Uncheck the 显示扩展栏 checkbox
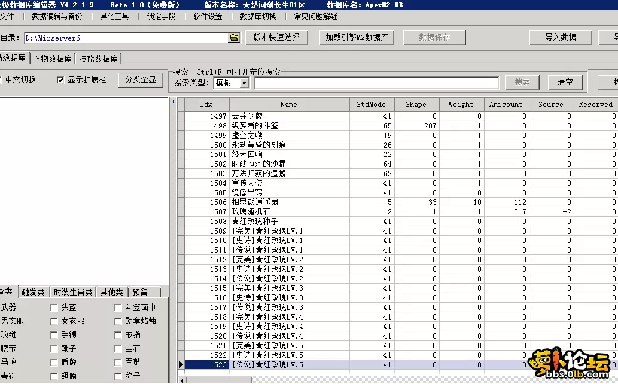 59,80
